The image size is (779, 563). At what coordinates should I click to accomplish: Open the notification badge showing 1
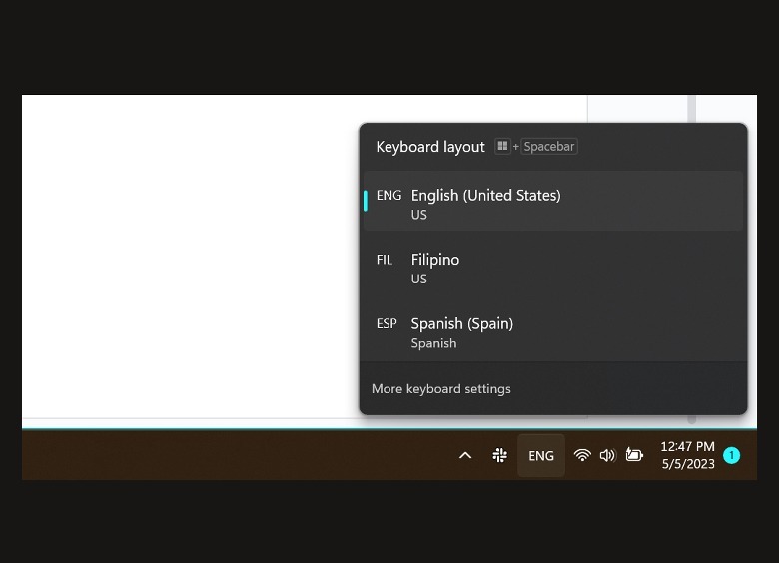731,455
